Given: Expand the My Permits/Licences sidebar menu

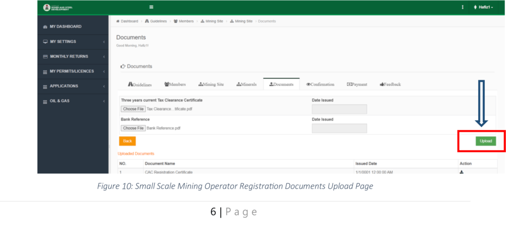Looking at the screenshot, I should (x=73, y=71).
